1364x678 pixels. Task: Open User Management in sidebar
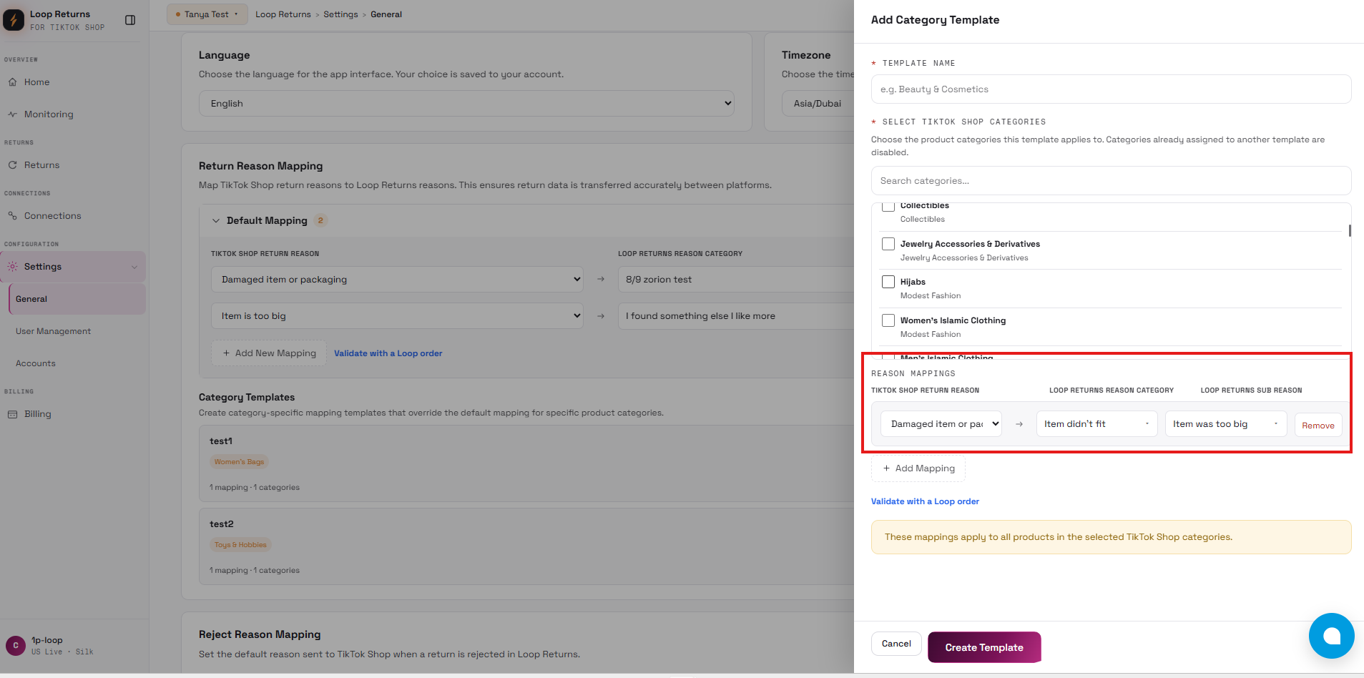tap(53, 331)
